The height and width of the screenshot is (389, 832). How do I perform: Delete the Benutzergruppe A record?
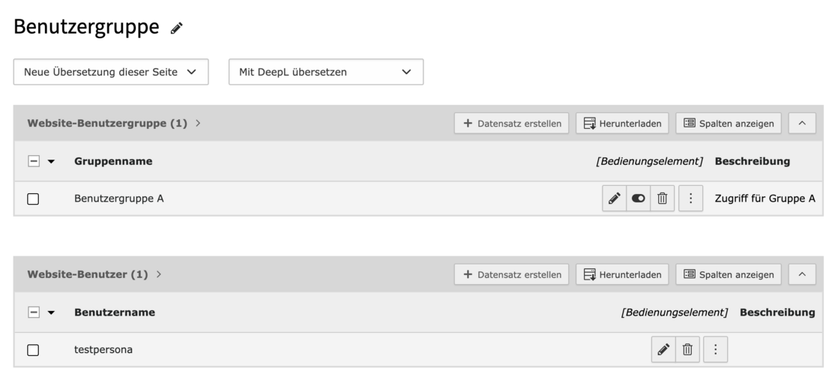(x=662, y=199)
